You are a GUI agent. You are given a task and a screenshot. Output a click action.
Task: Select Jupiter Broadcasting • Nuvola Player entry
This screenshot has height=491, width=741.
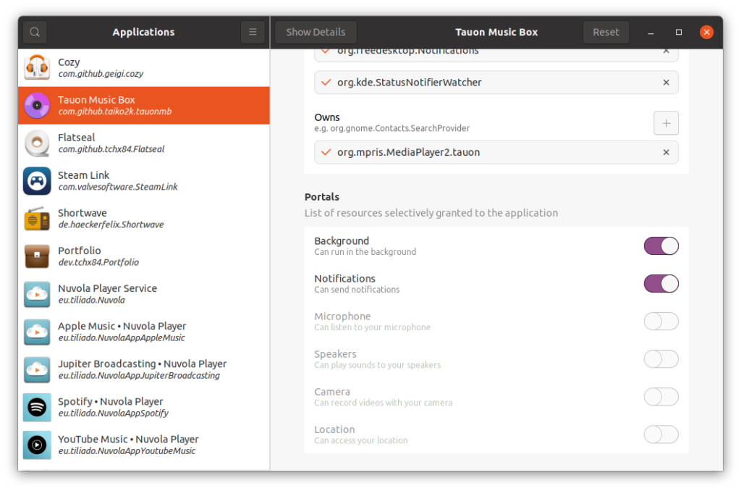[144, 369]
